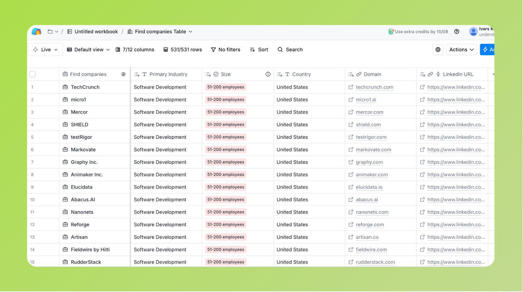Open the Find companies Table dropdown
Image resolution: width=523 pixels, height=292 pixels.
tap(160, 32)
